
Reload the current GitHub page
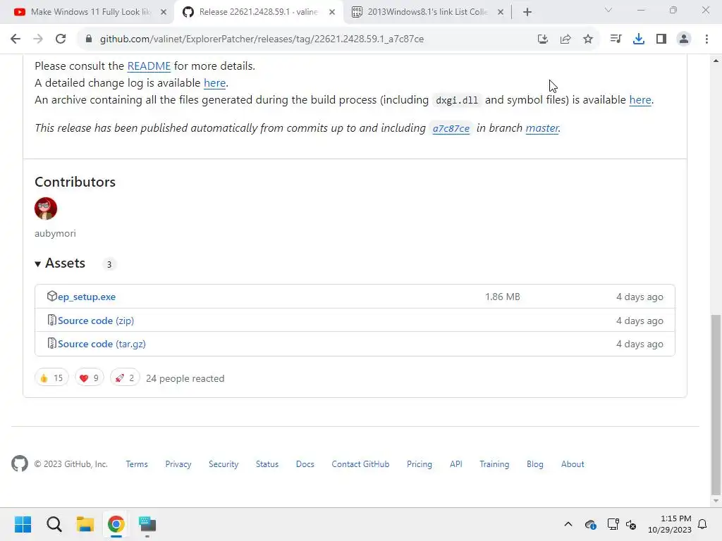(x=61, y=39)
